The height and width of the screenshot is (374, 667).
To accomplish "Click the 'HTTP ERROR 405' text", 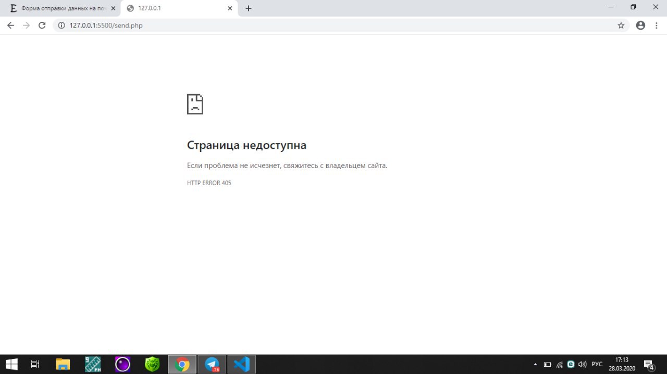I will point(209,183).
